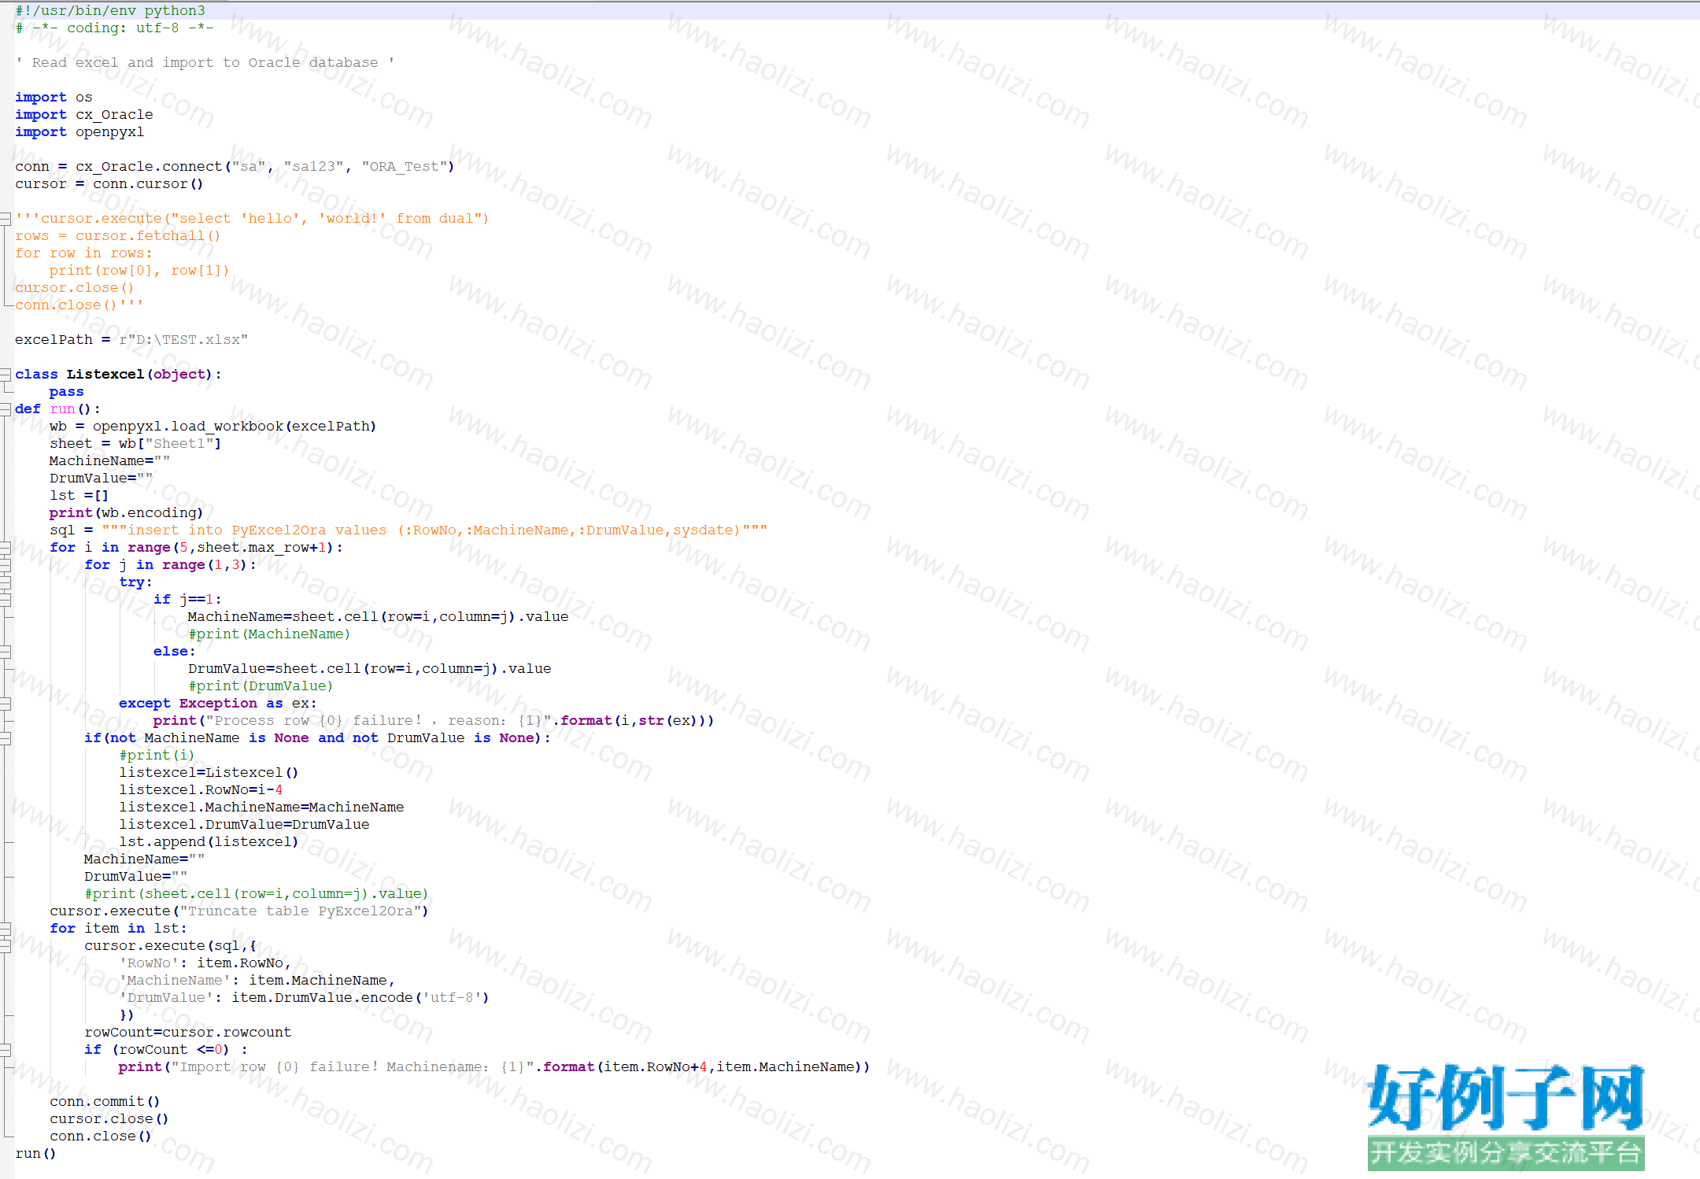Click the "'MachineName': item.MachineName," line
The image size is (1700, 1179).
pos(257,980)
